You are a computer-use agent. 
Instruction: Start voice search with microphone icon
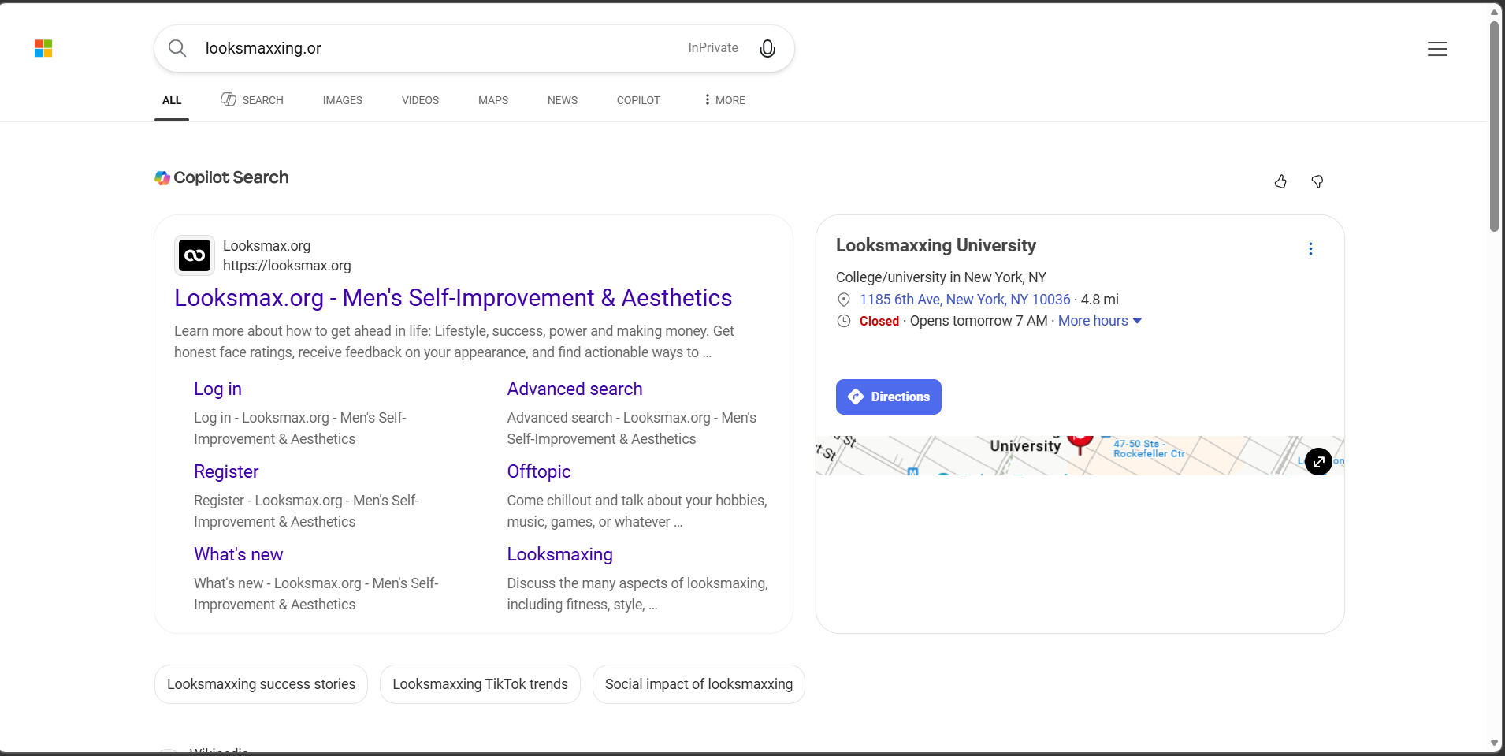(767, 48)
